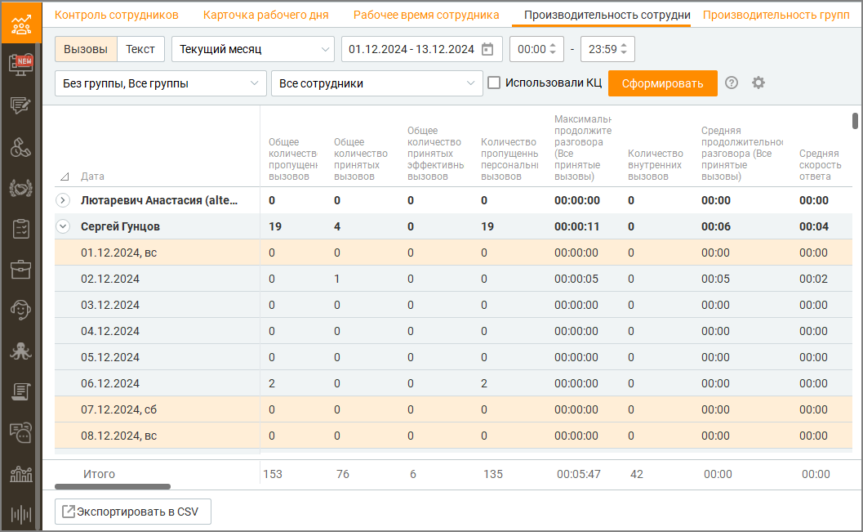
Task: Switch the report mode to Текст
Action: point(140,49)
